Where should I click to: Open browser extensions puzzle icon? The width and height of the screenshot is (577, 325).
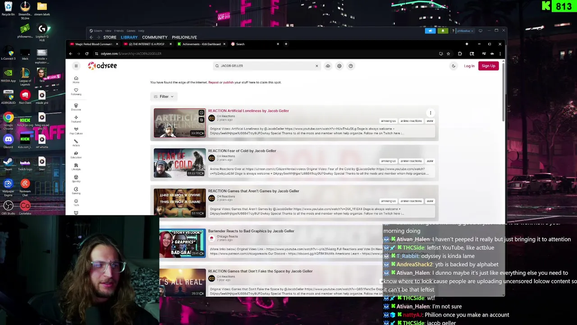[460, 54]
